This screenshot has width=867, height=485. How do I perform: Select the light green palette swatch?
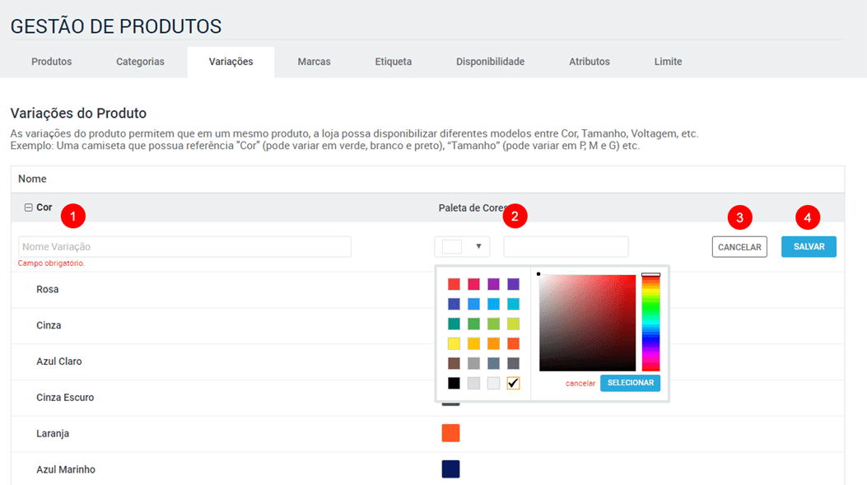coord(494,324)
